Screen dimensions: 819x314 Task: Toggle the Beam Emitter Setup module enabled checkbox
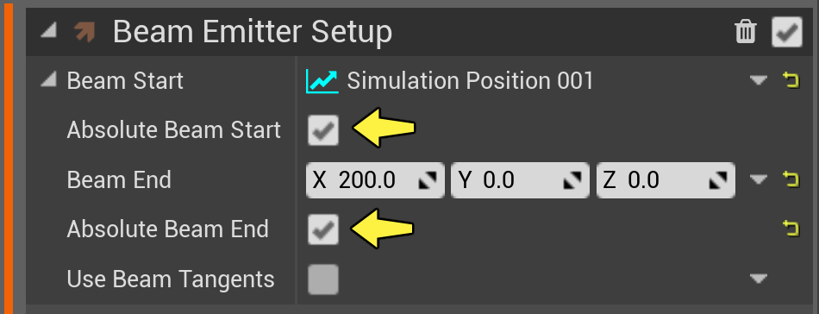click(787, 33)
